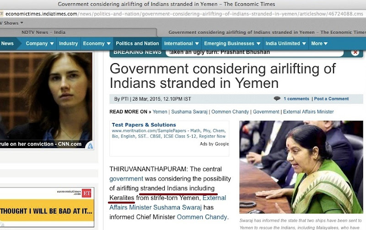Open the Post a Comment link

coord(331,99)
